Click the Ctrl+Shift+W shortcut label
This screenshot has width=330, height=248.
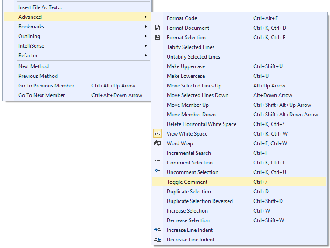click(269, 220)
